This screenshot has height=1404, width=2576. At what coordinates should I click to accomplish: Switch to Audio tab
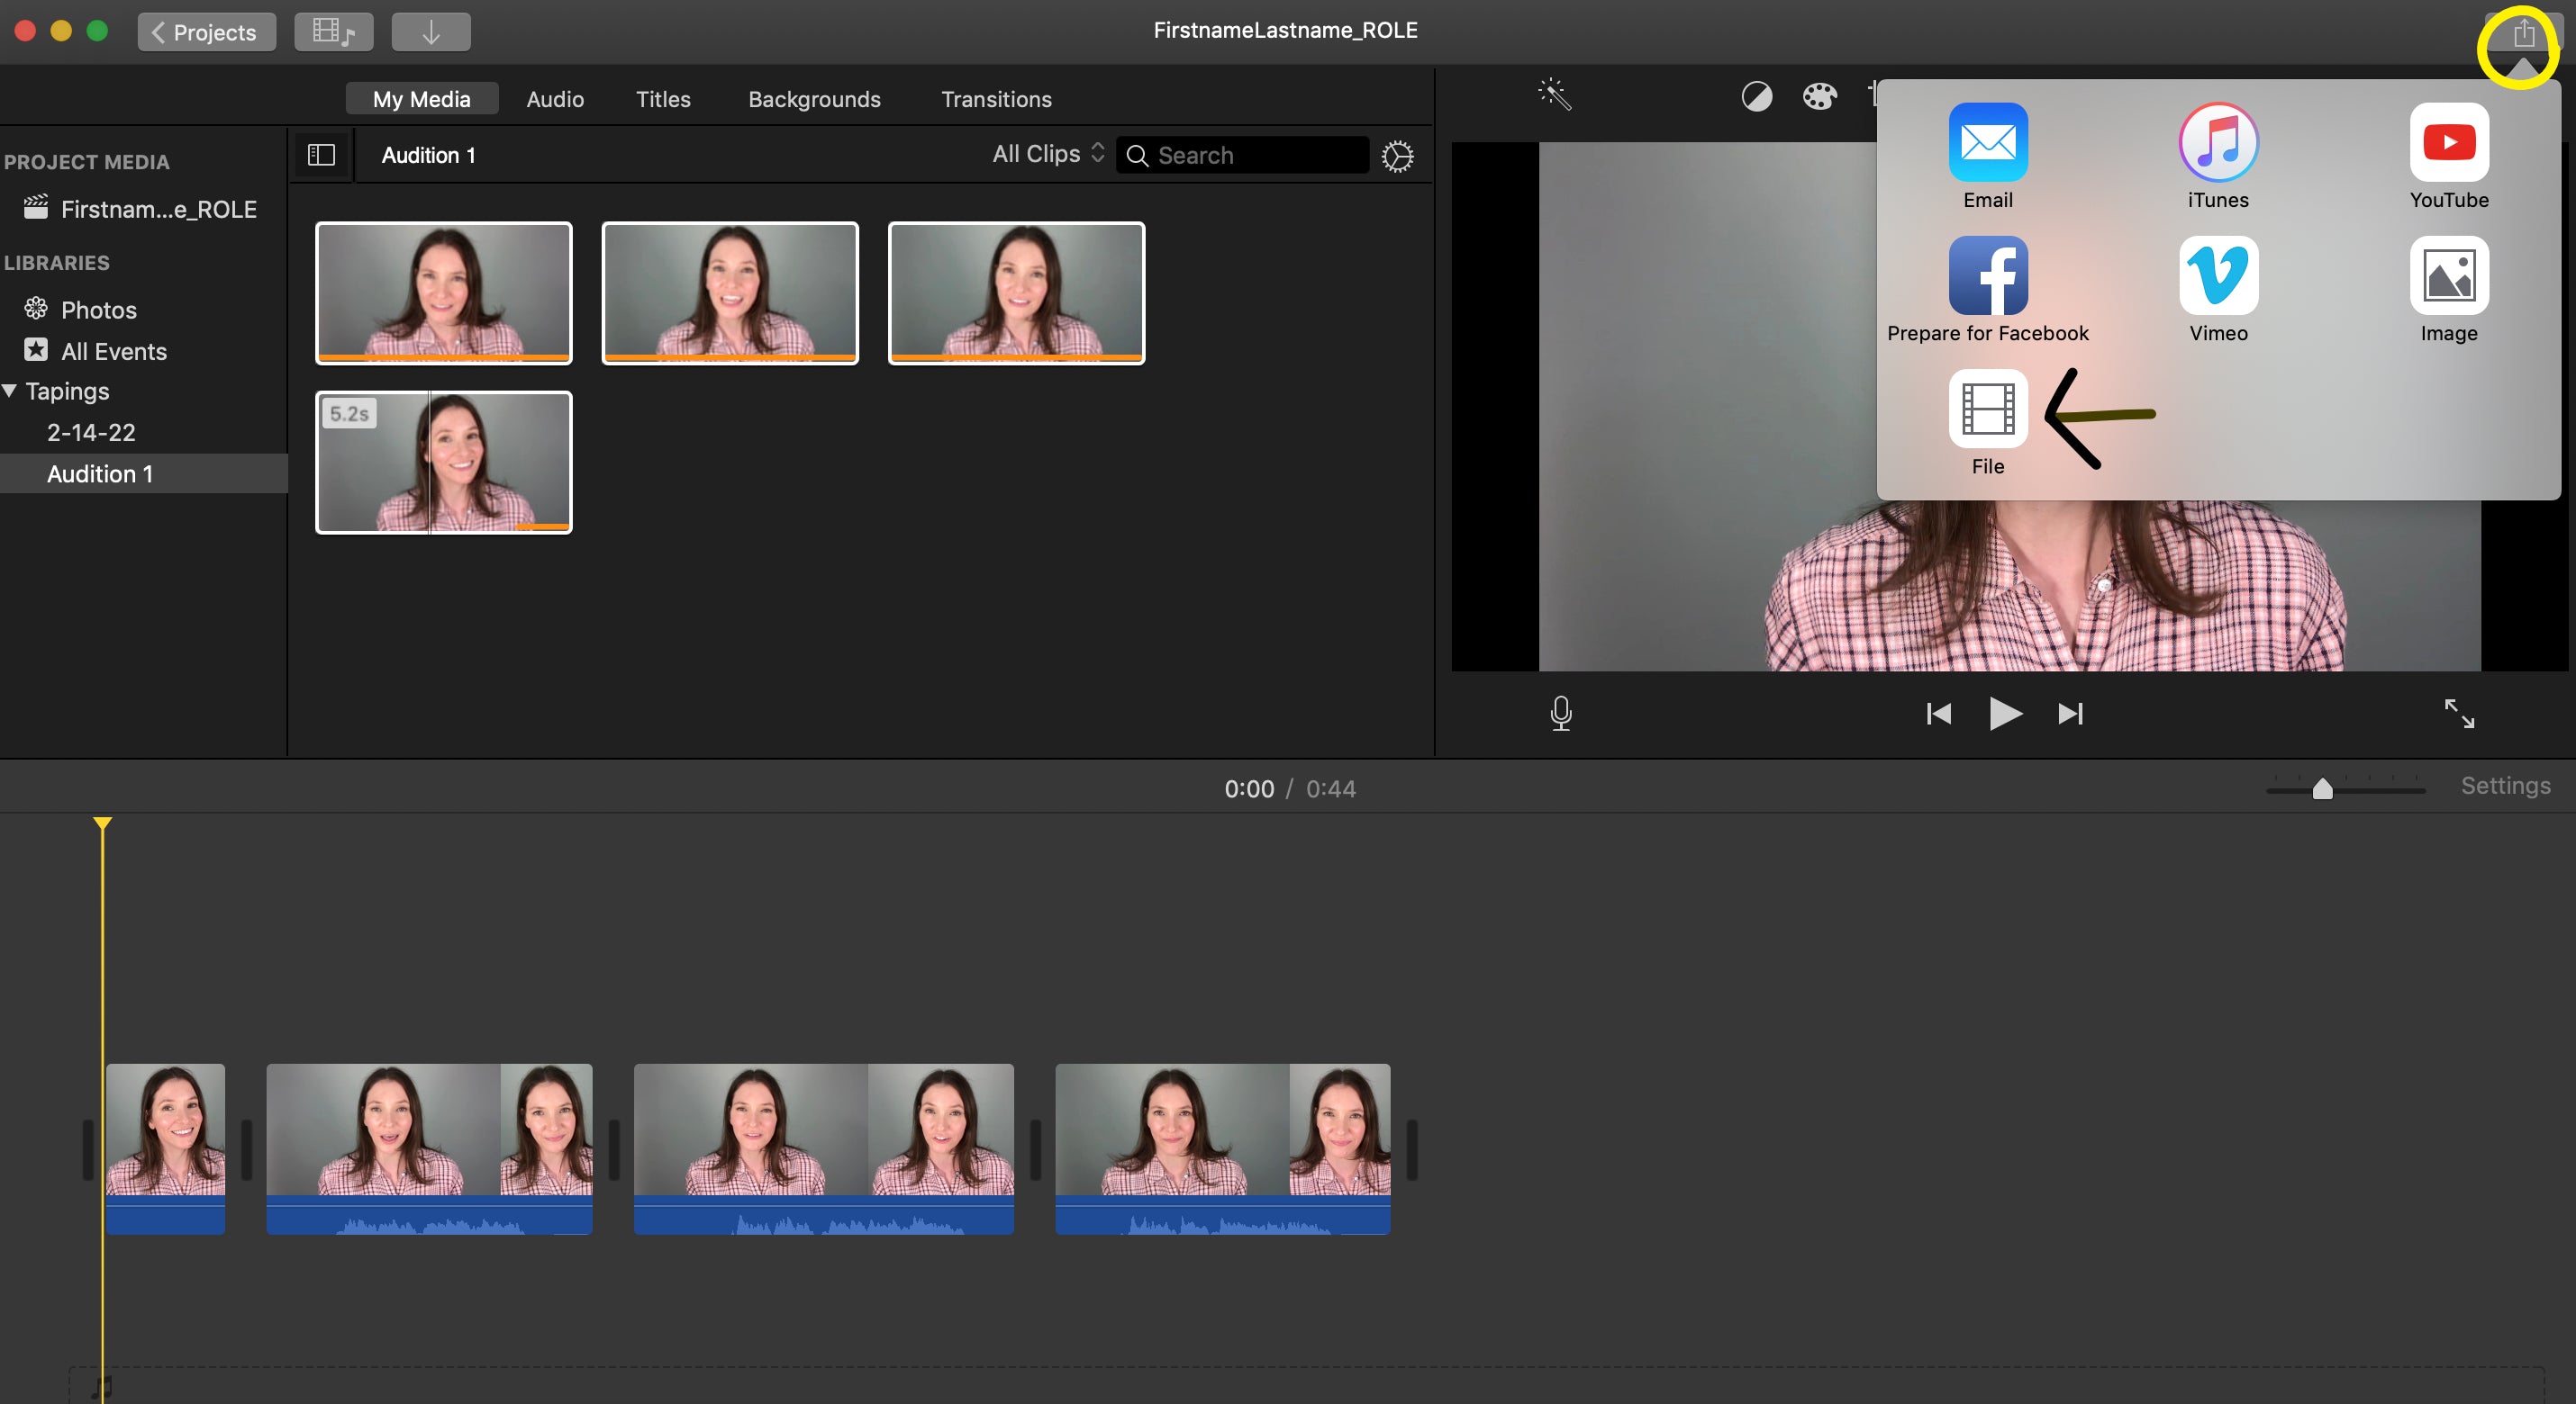point(555,99)
